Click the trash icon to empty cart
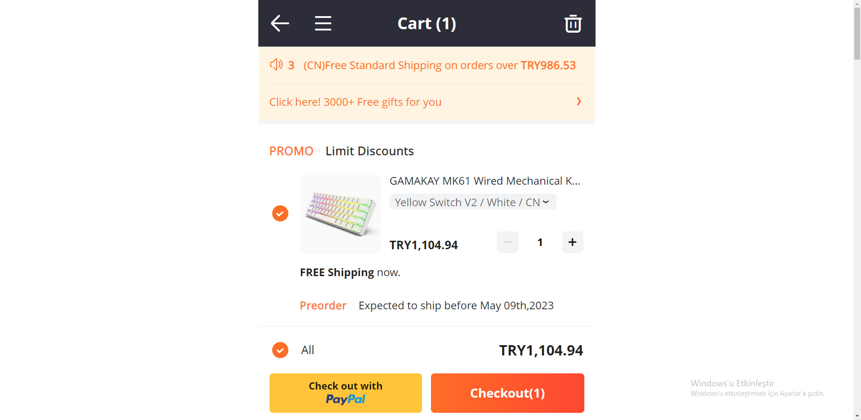The height and width of the screenshot is (420, 861). [573, 23]
